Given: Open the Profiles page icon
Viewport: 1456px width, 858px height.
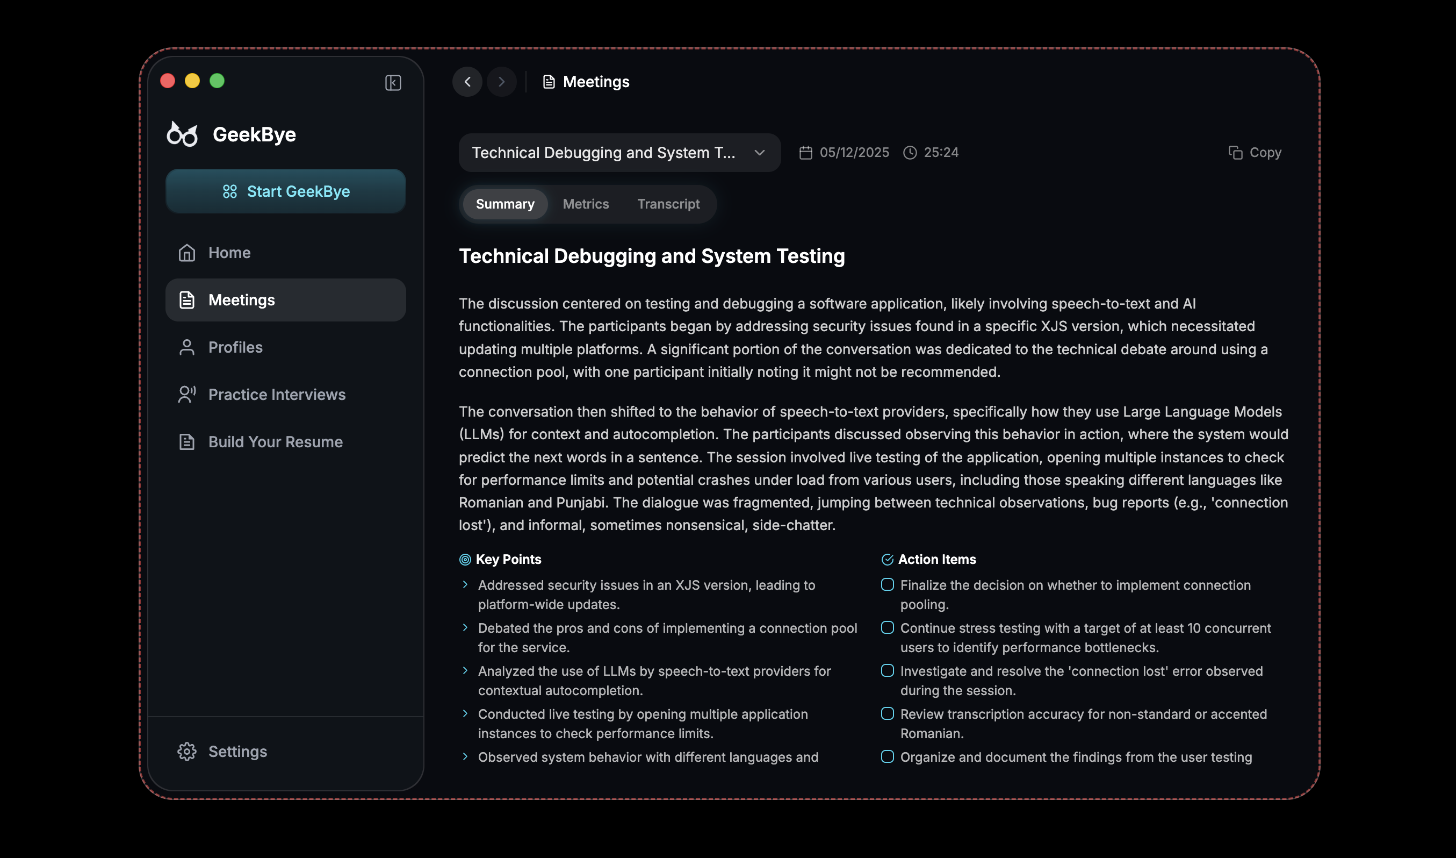Looking at the screenshot, I should [186, 347].
